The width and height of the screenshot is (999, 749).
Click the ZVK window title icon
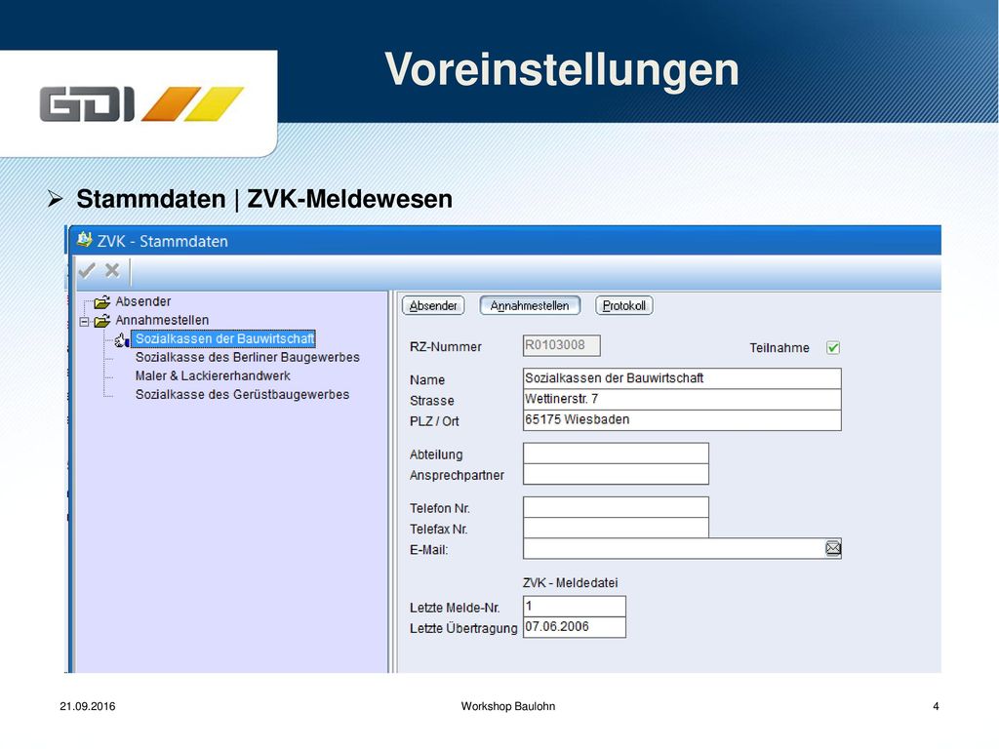pyautogui.click(x=84, y=240)
